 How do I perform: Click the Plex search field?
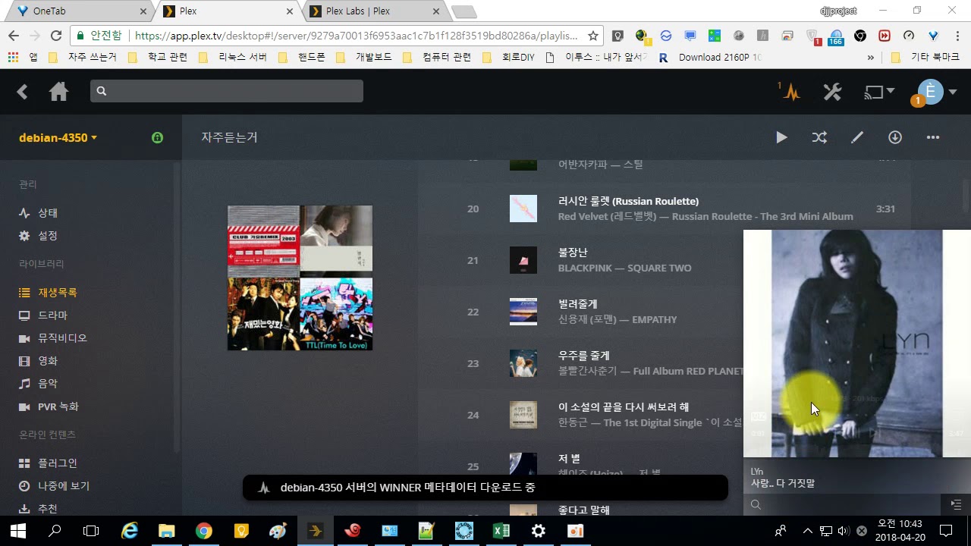227,91
